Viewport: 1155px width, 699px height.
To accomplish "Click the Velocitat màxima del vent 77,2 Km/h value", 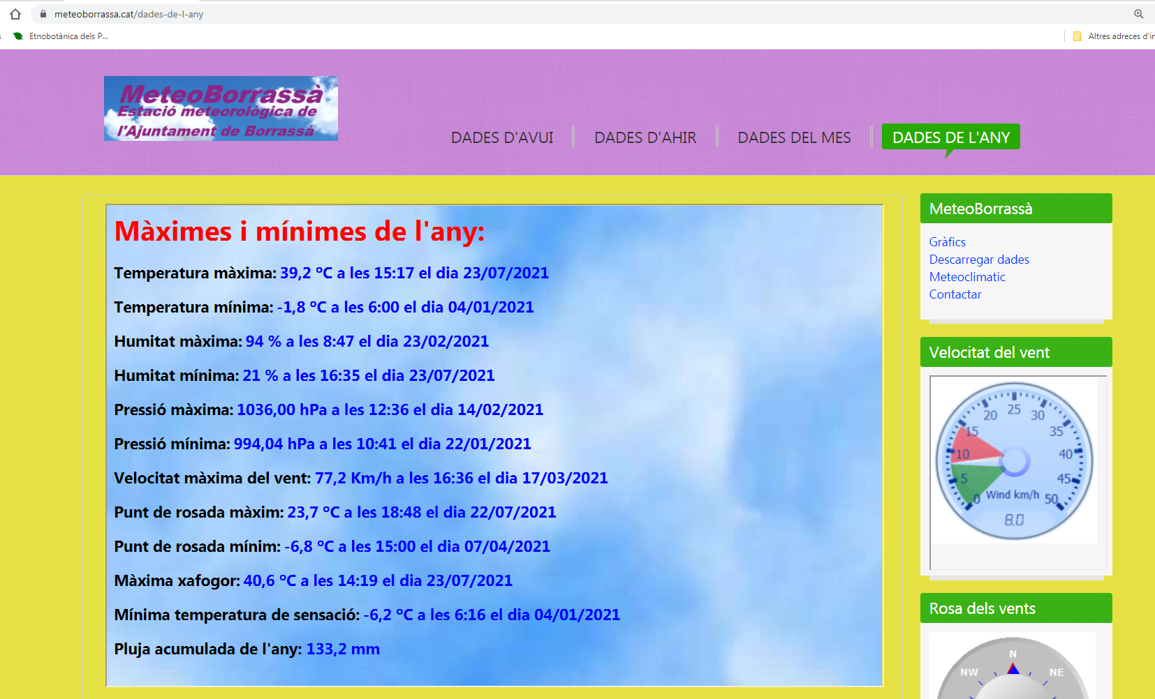I will point(462,478).
